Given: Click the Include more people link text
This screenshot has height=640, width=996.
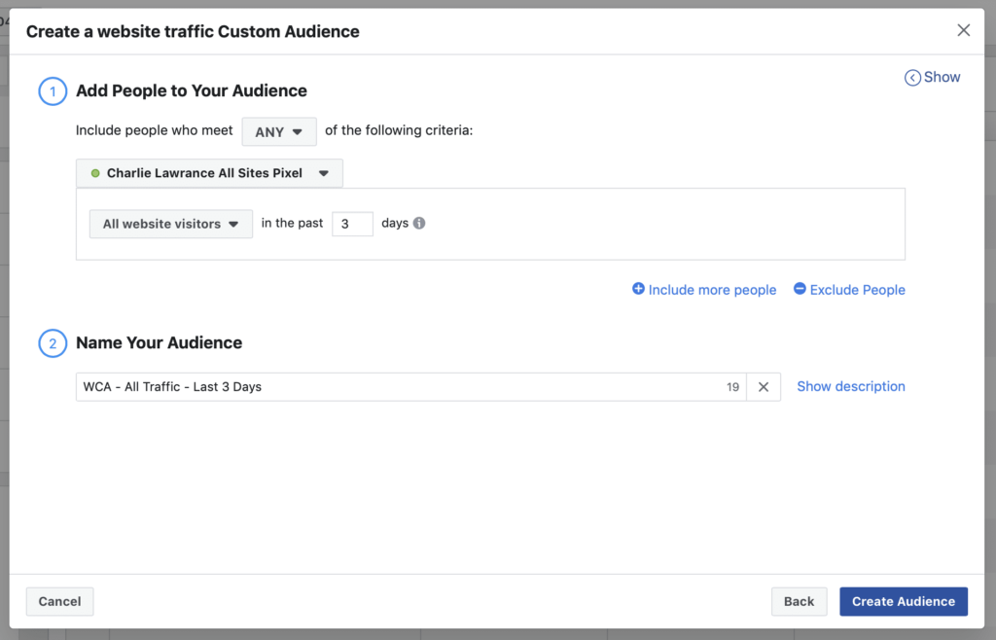Looking at the screenshot, I should [x=712, y=290].
